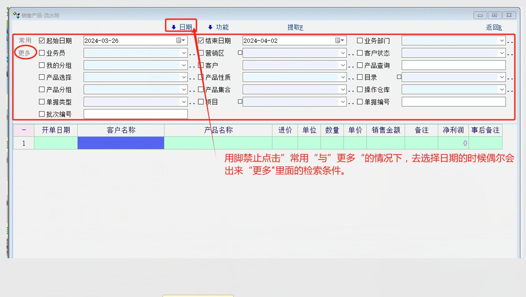Open the 日期 menu with blue arrow

tap(182, 27)
